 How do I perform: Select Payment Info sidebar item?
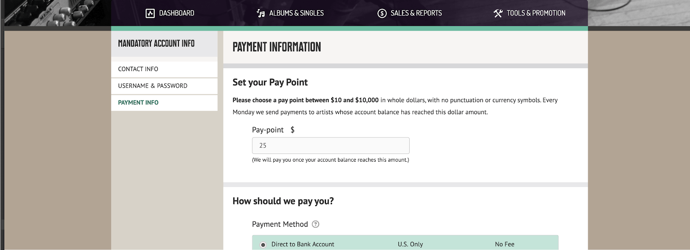138,103
